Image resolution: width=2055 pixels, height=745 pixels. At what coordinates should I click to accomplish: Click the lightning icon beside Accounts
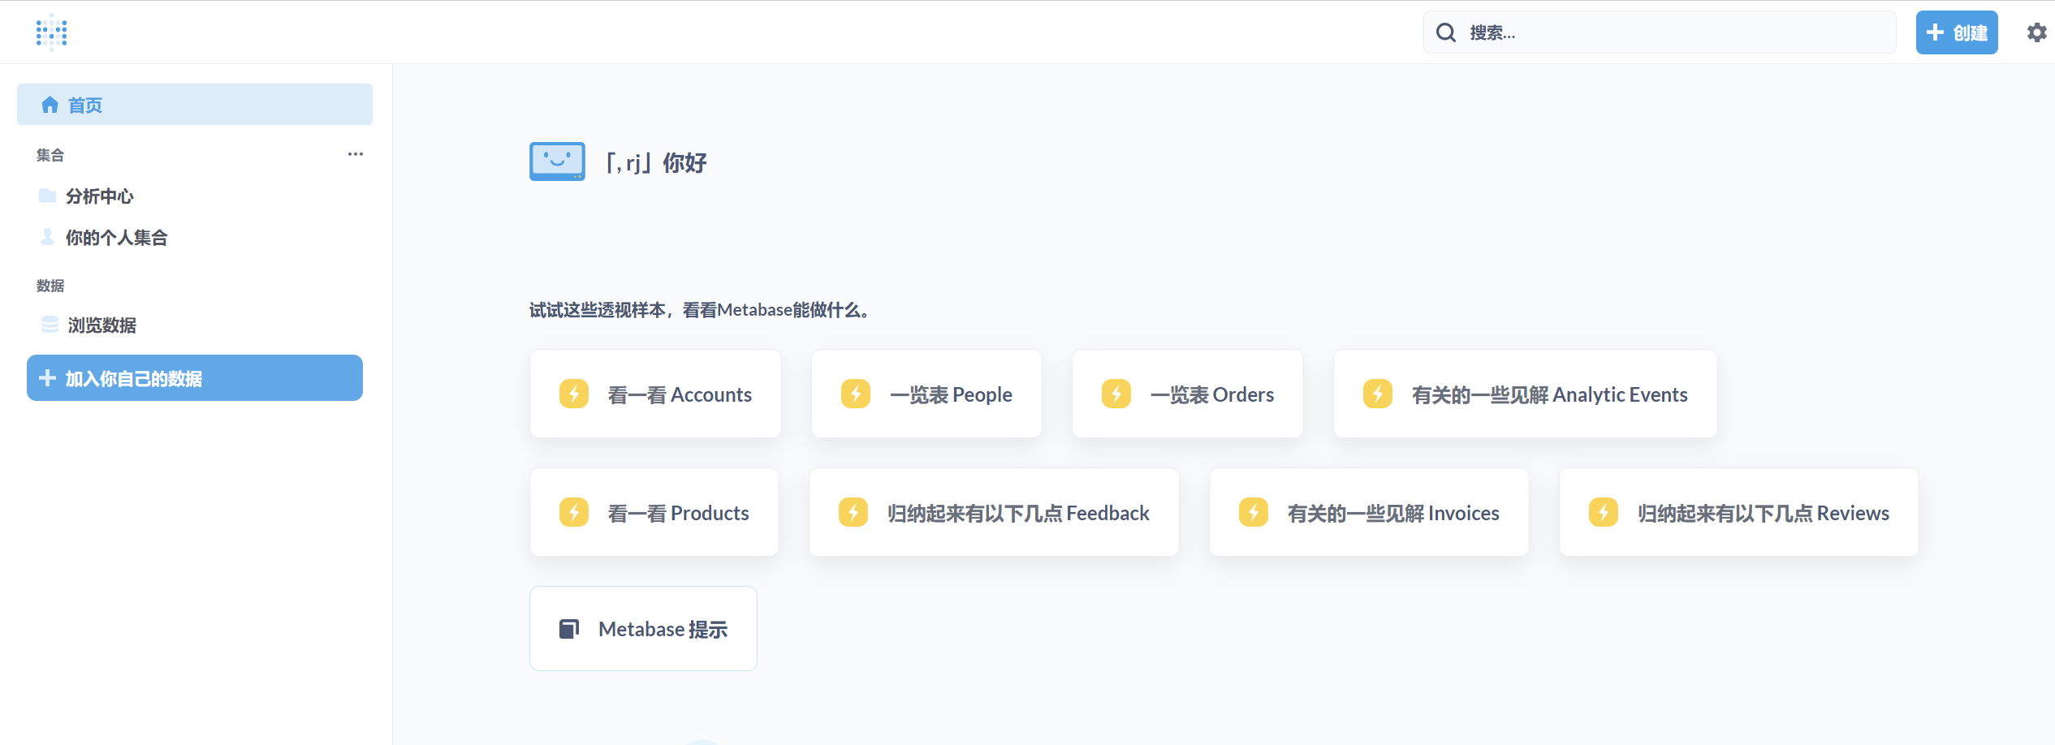pos(574,394)
